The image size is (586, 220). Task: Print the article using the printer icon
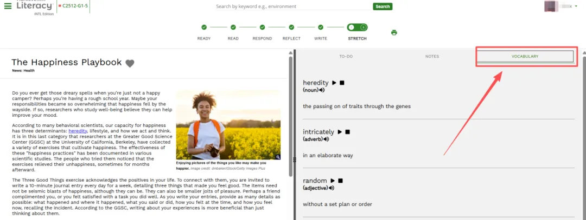(394, 32)
